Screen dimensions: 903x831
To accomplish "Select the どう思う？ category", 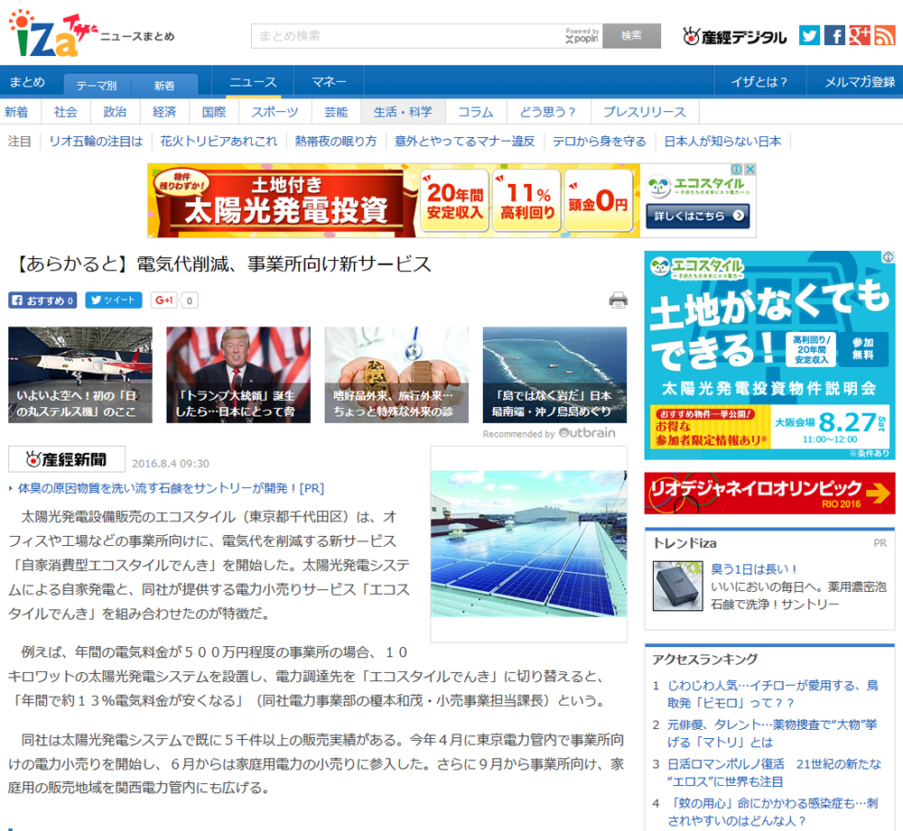I will pyautogui.click(x=548, y=112).
